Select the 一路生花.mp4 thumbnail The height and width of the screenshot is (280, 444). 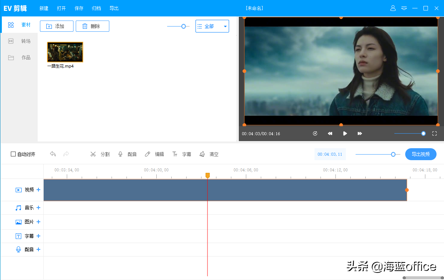(x=65, y=52)
